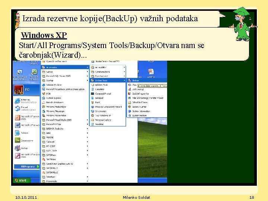Launch Dreamweaver from the Start menu
The width and height of the screenshot is (268, 201).
[17, 140]
